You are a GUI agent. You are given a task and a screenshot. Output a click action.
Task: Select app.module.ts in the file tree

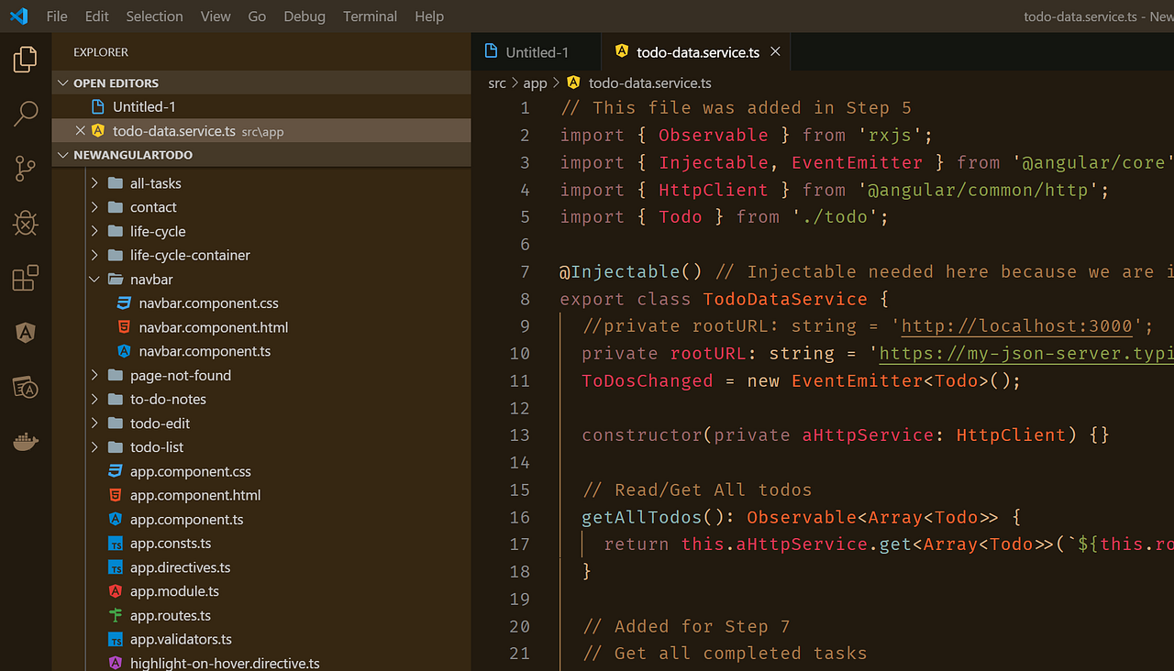174,590
